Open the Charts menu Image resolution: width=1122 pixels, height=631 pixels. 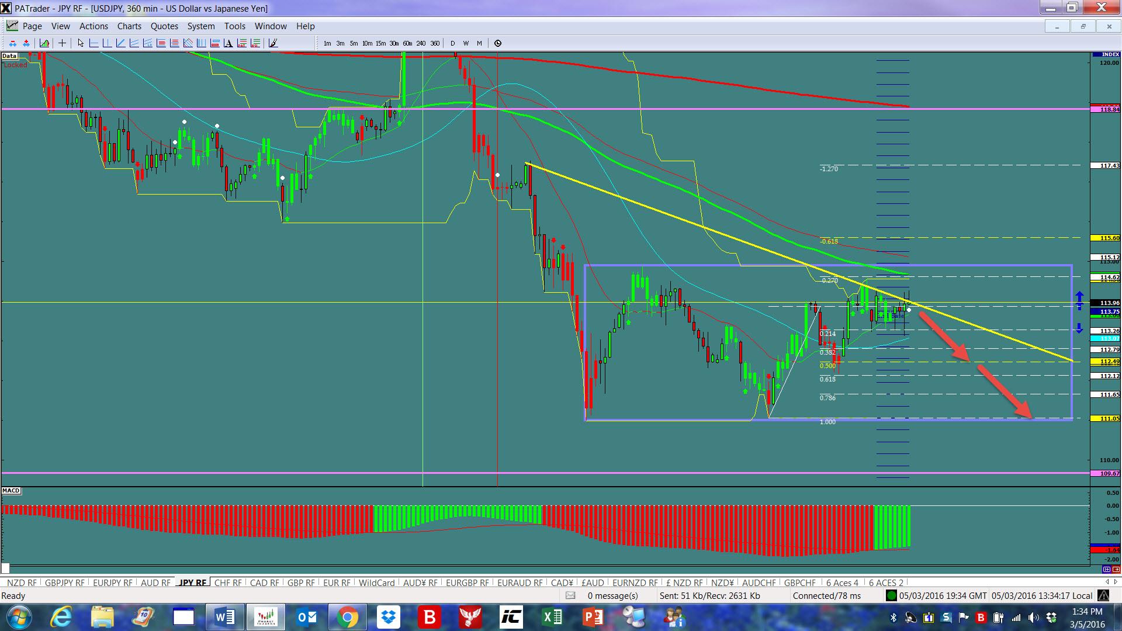click(129, 26)
